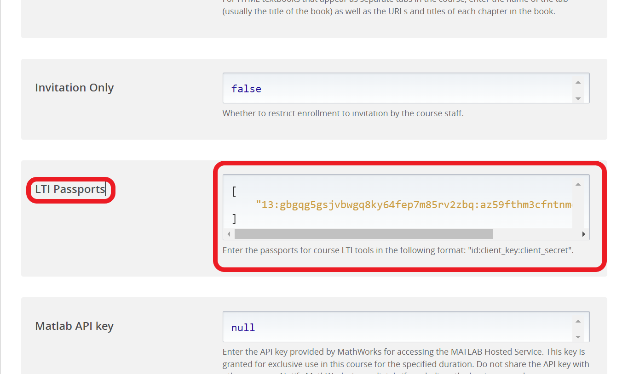This screenshot has height=374, width=628.
Task: Click the opening bracket line in LTI Passports
Action: [x=235, y=192]
